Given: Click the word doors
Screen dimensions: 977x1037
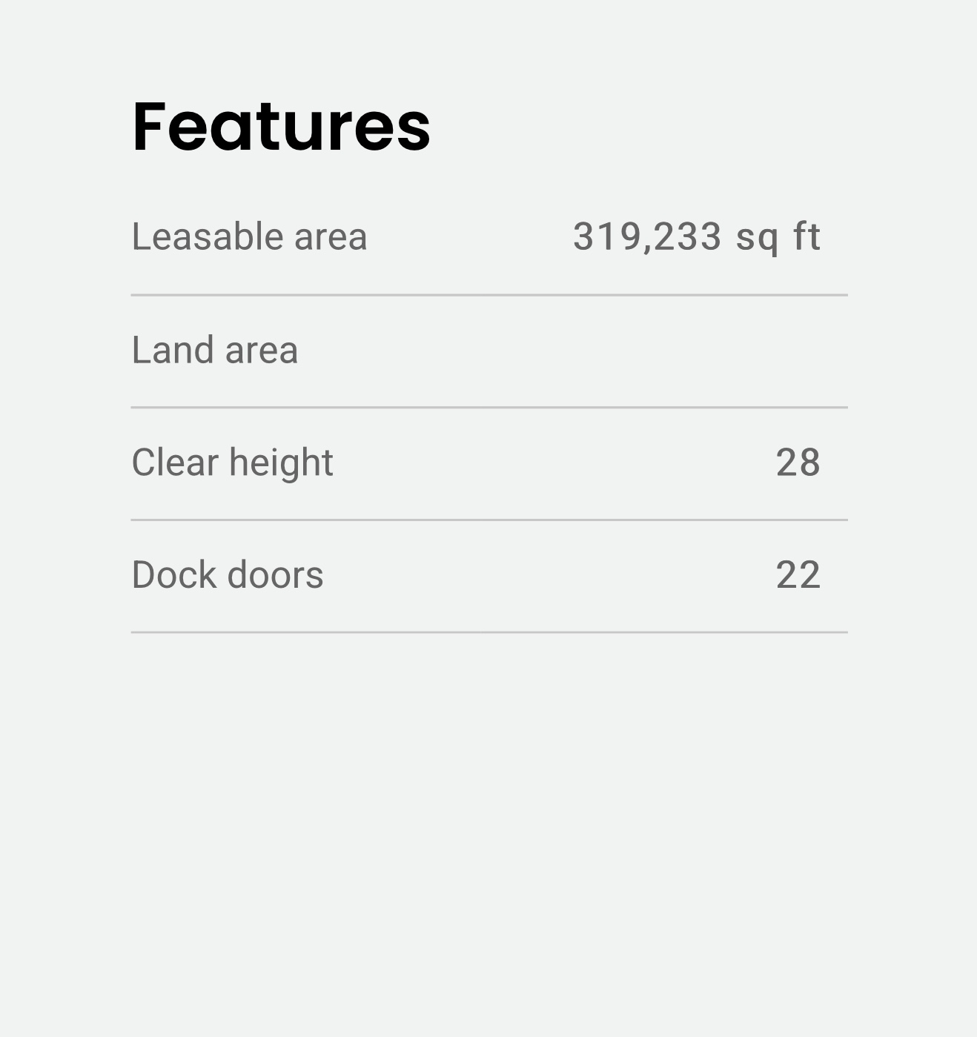Looking at the screenshot, I should click(x=275, y=575).
